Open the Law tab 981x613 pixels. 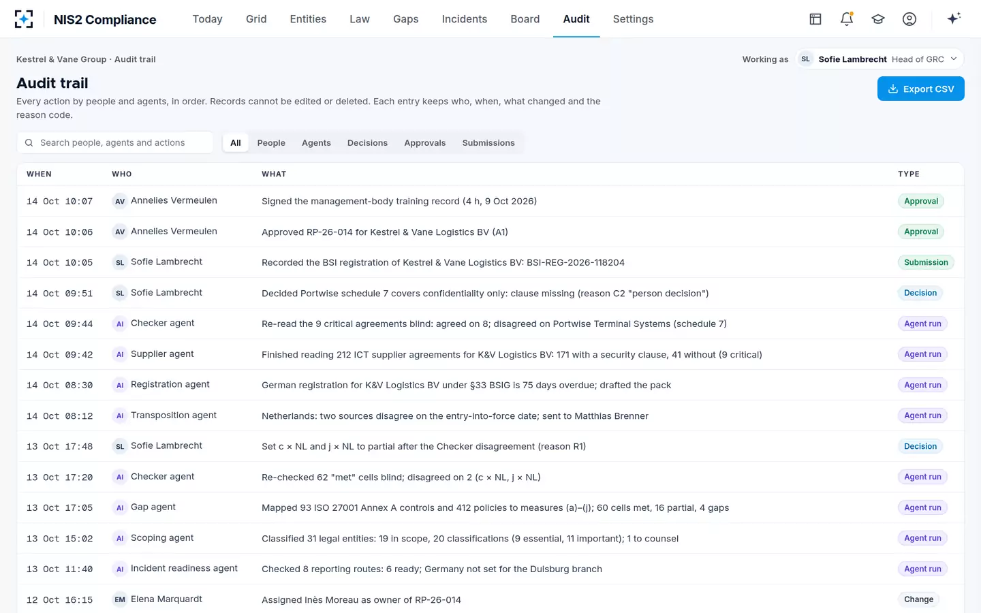pyautogui.click(x=360, y=19)
